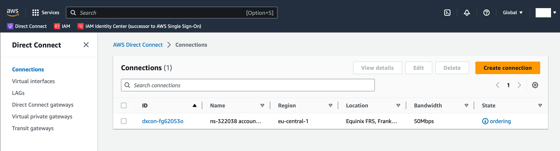Click the Search connections field
Screen dimensions: 560x151
click(x=248, y=85)
